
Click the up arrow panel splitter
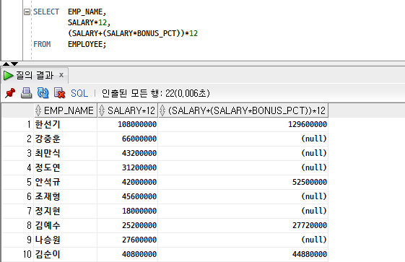[x=6, y=64]
